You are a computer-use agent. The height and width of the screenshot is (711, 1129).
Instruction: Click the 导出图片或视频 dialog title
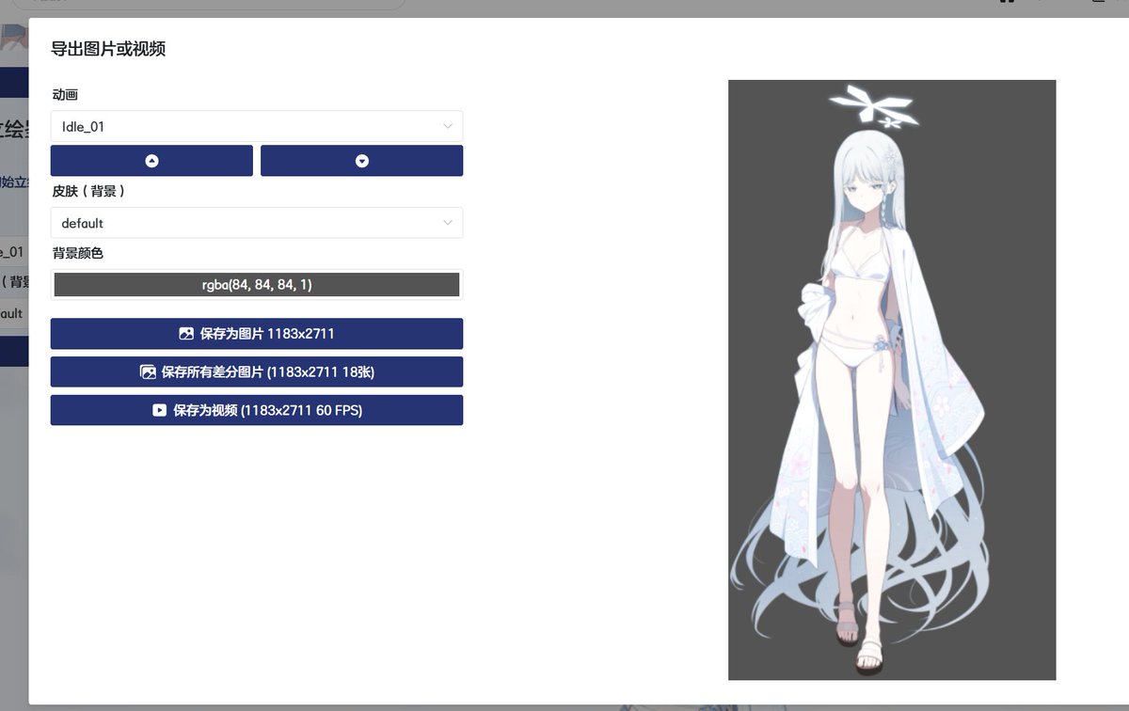click(x=108, y=49)
